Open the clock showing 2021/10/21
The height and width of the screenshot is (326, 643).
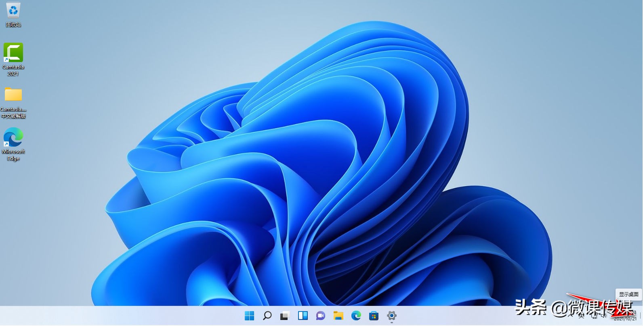[x=625, y=316]
